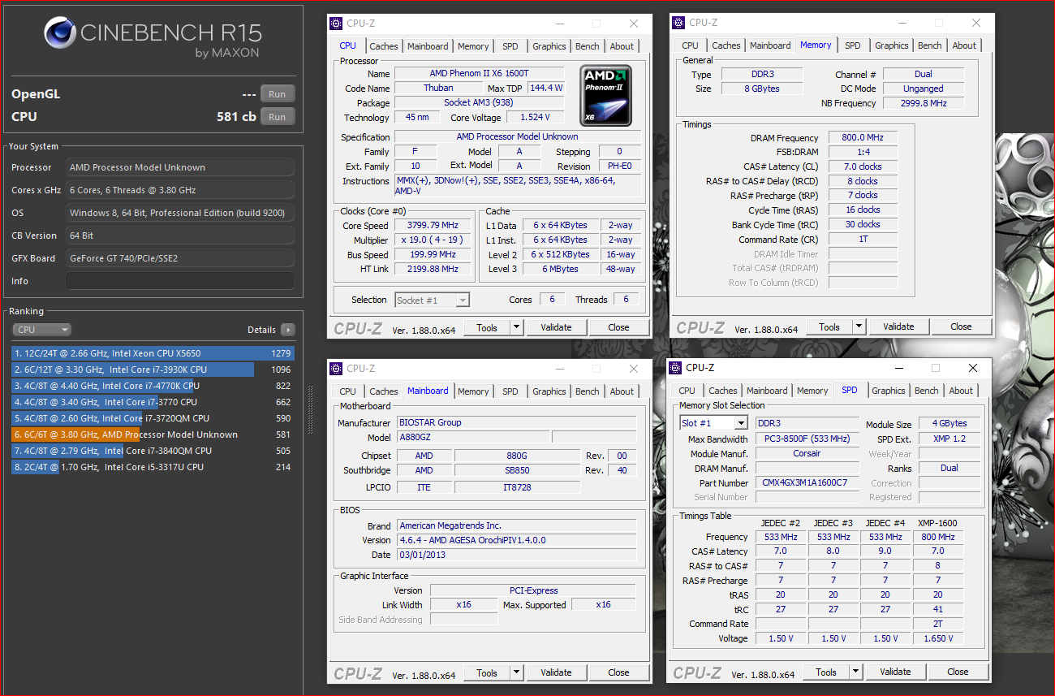Click Mainboard model A880GZ field

point(472,437)
